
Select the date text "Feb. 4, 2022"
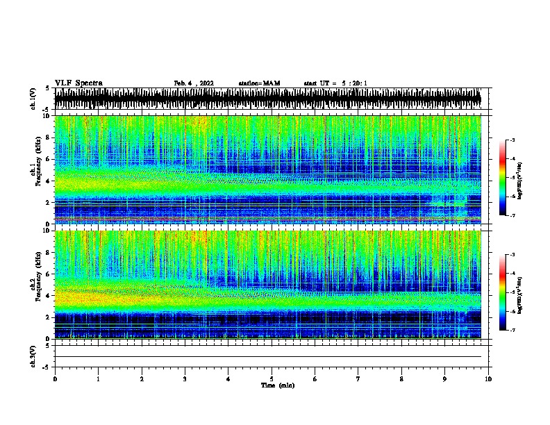click(x=194, y=83)
